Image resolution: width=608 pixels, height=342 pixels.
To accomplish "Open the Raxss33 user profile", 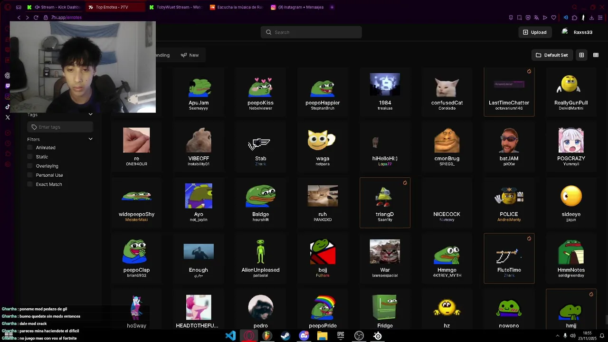I will click(577, 32).
